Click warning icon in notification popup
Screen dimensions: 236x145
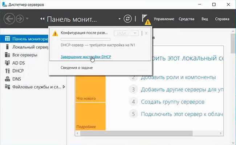point(55,33)
